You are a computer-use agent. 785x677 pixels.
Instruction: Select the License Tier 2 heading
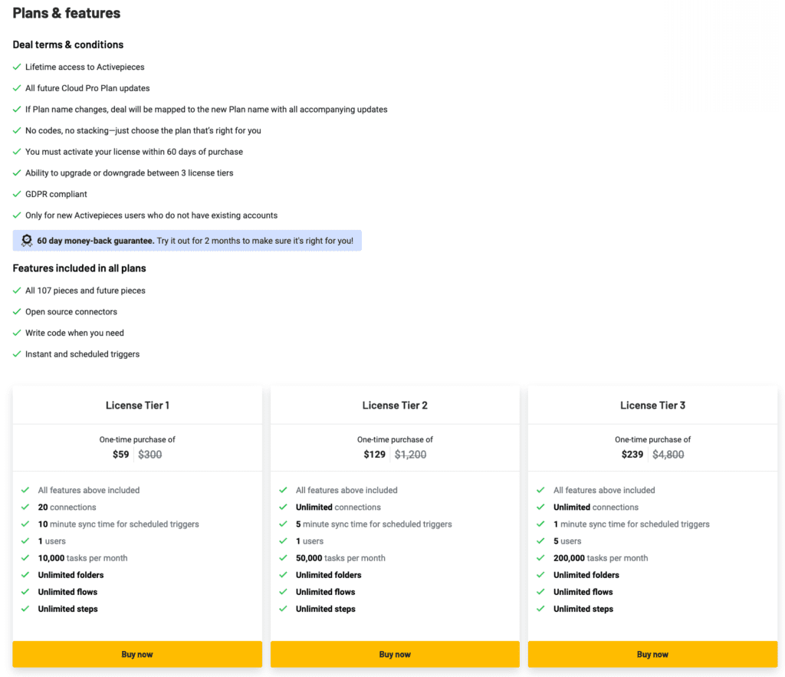pos(395,405)
